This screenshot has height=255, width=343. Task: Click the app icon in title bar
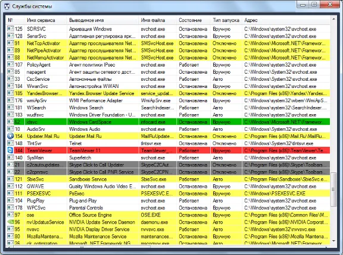click(x=7, y=6)
